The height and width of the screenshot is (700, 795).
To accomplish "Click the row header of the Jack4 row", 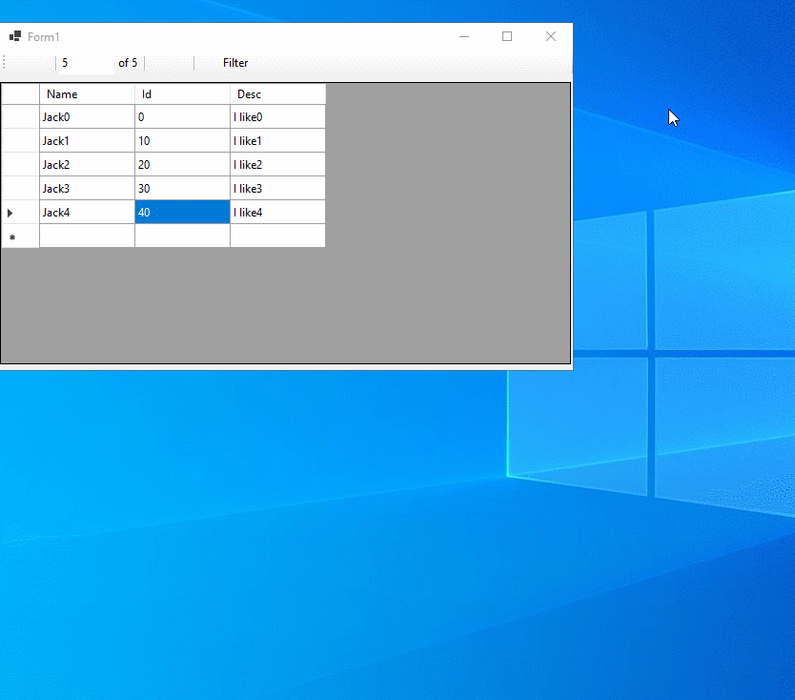I will [20, 212].
